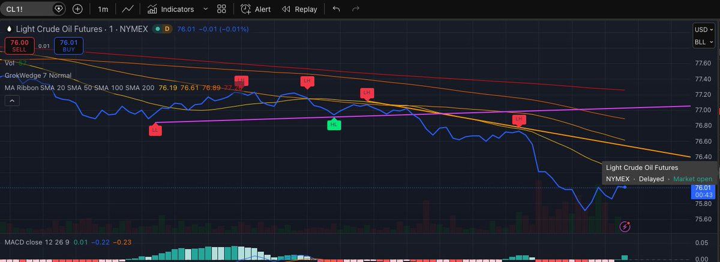Undo the last chart action
The width and height of the screenshot is (720, 262).
pos(335,9)
